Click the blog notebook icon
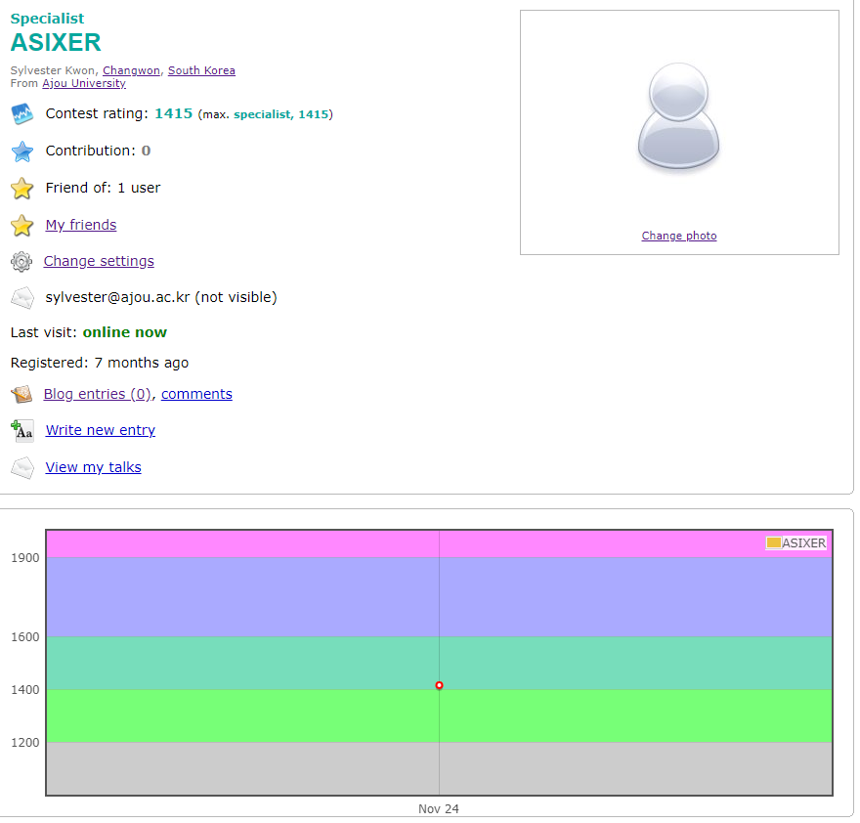 [x=21, y=394]
